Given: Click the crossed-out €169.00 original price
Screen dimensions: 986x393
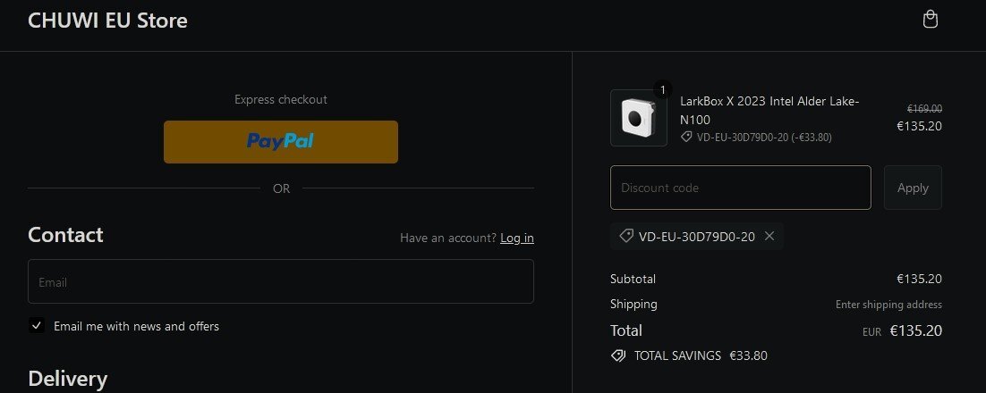Looking at the screenshot, I should (924, 109).
